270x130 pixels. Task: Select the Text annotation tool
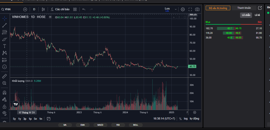coord(4,46)
